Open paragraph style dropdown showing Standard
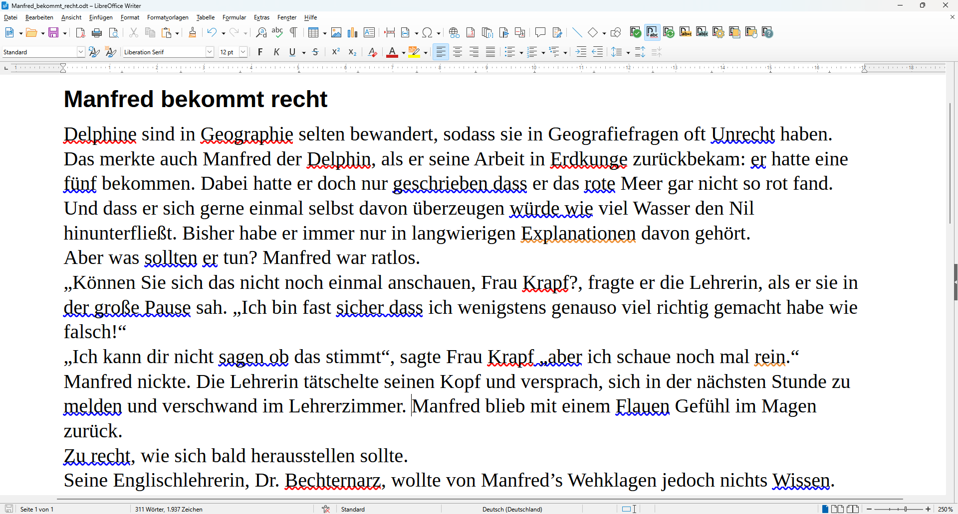 pyautogui.click(x=81, y=52)
